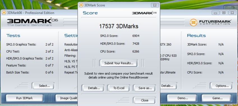Maximize the 3DMark06 main window
This screenshot has width=238, height=106.
pyautogui.click(x=224, y=13)
